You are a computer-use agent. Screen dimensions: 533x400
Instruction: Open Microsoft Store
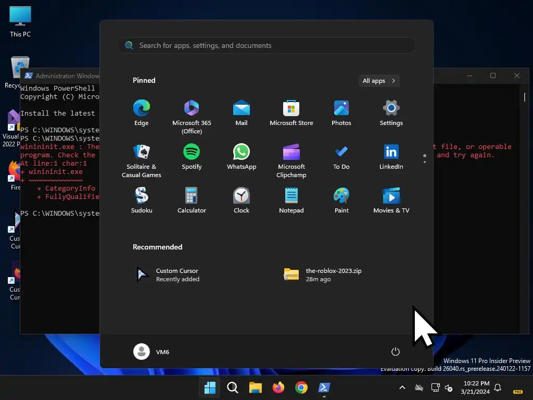(x=291, y=113)
